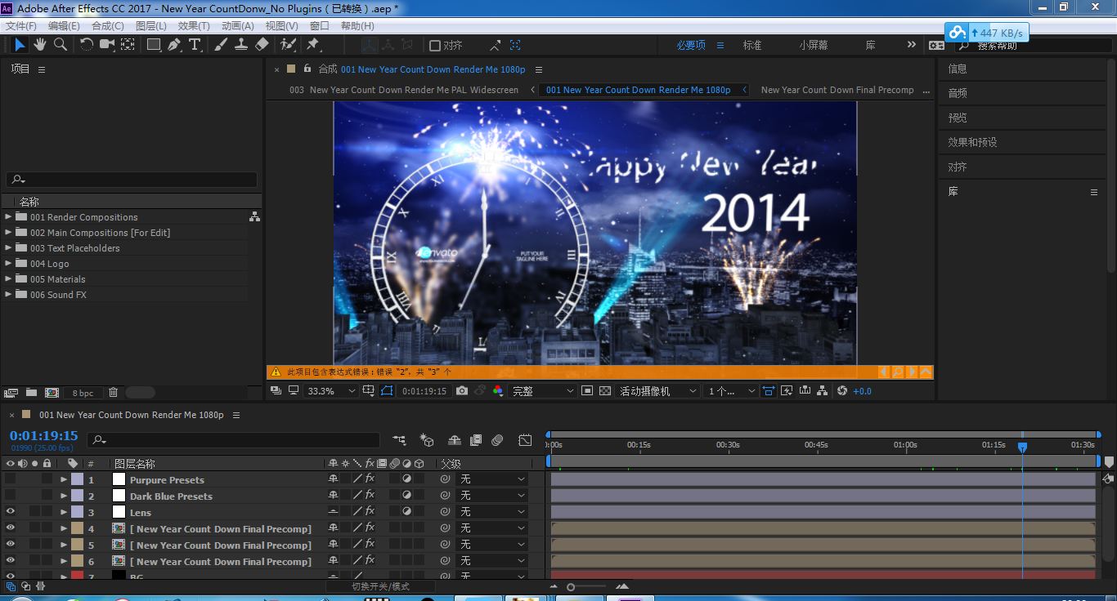The height and width of the screenshot is (601, 1117).
Task: Toggle the adjustment layer switch on Lens
Action: click(x=406, y=512)
